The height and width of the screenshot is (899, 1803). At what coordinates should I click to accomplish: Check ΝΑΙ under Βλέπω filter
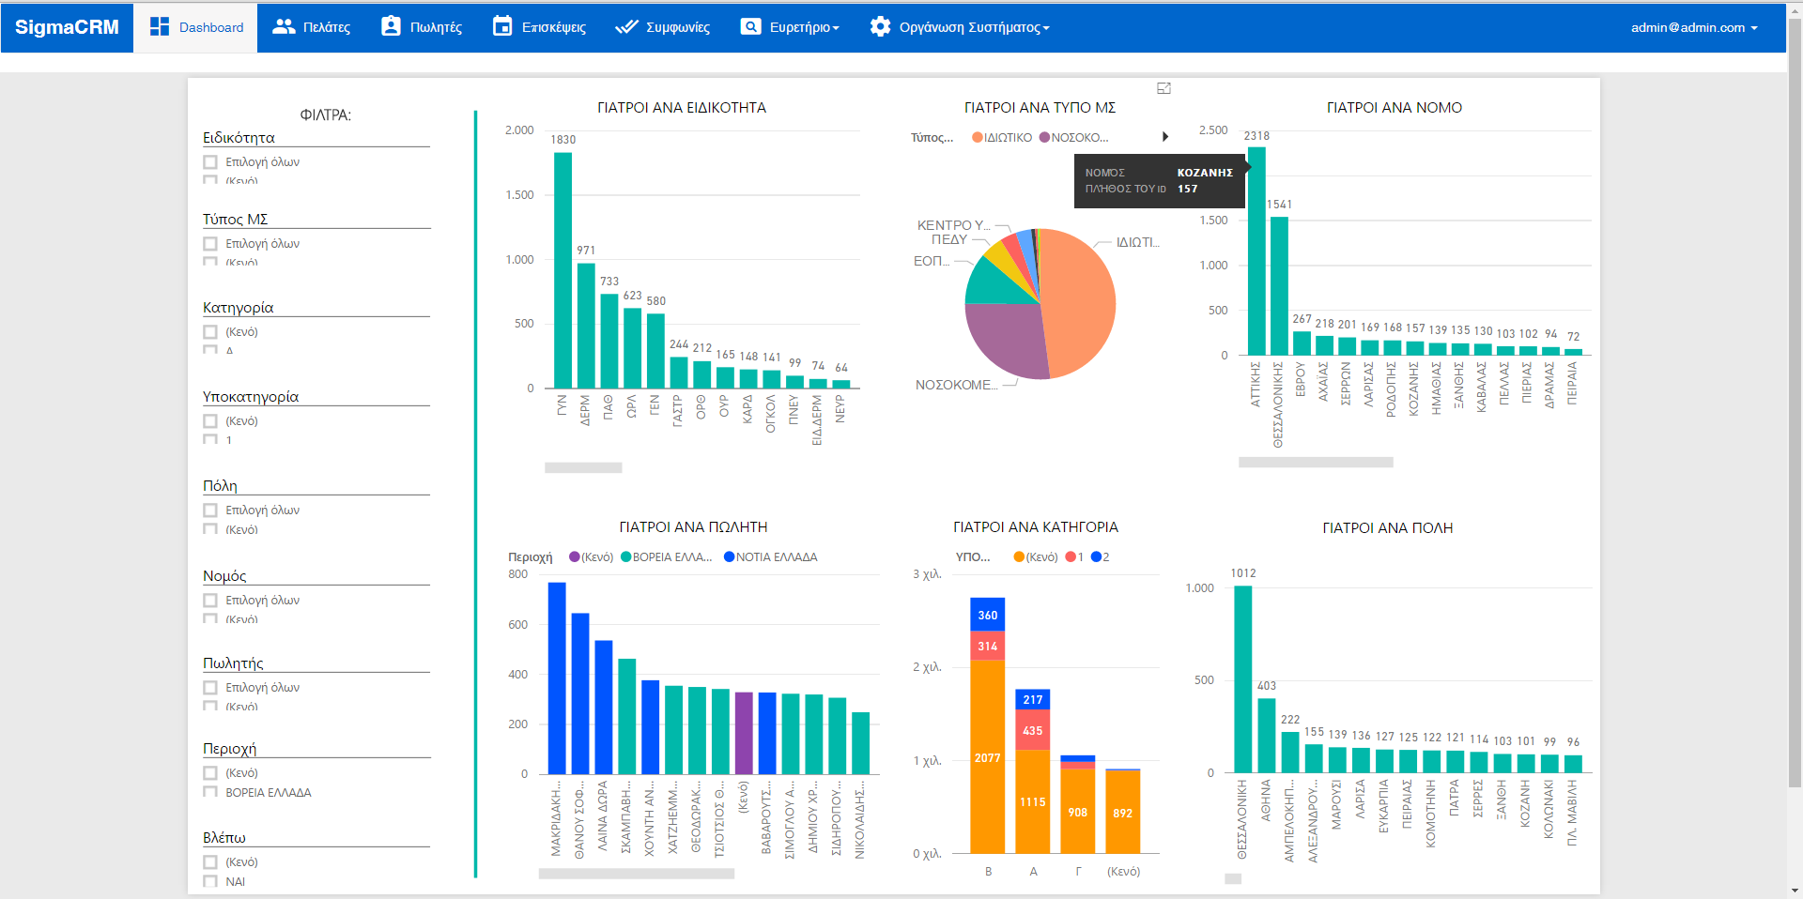pyautogui.click(x=210, y=881)
